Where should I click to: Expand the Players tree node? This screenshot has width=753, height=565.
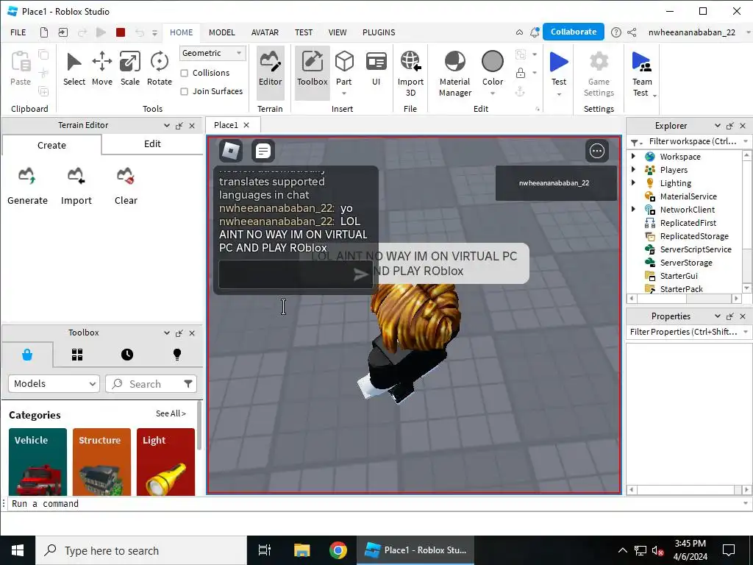click(633, 170)
